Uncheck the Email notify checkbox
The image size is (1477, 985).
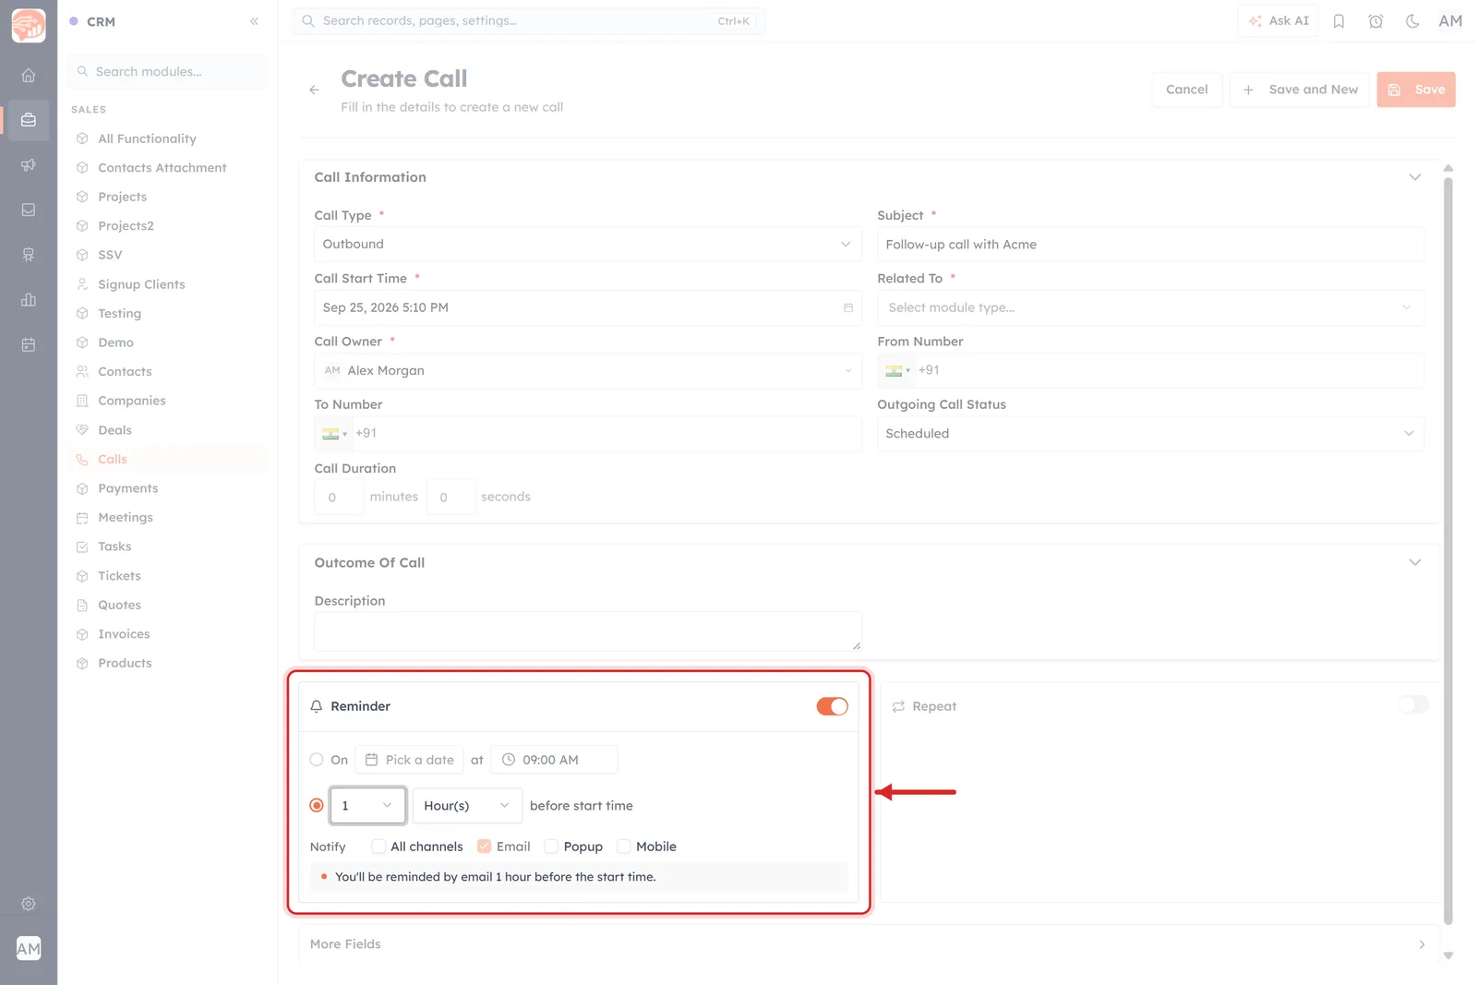coord(484,847)
